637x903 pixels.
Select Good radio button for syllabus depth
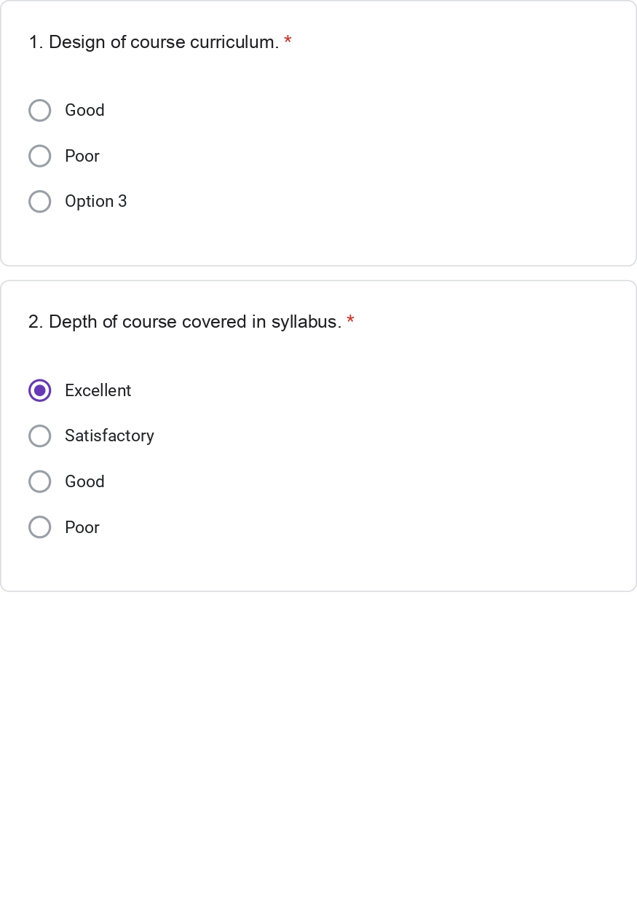point(40,481)
